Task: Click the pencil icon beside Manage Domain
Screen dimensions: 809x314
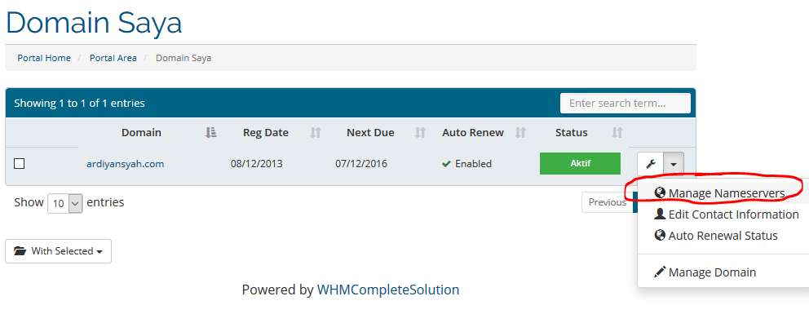Action: (x=660, y=272)
